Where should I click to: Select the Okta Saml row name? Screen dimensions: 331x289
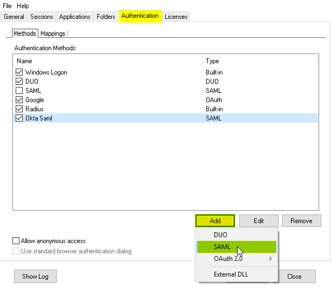39,118
